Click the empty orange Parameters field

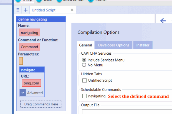pyautogui.click(x=21, y=61)
